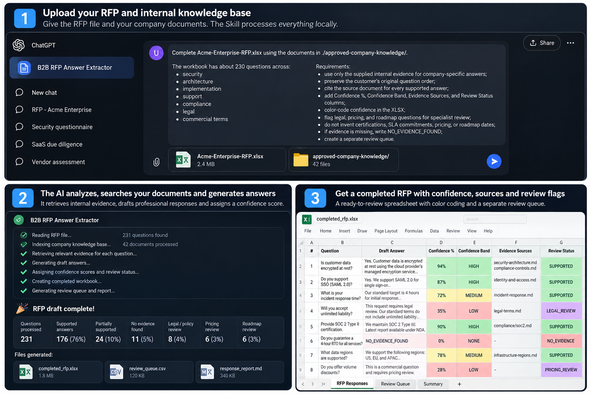Image resolution: width=591 pixels, height=394 pixels.
Task: Open the Page Layout ribbon tab
Action: coord(386,231)
